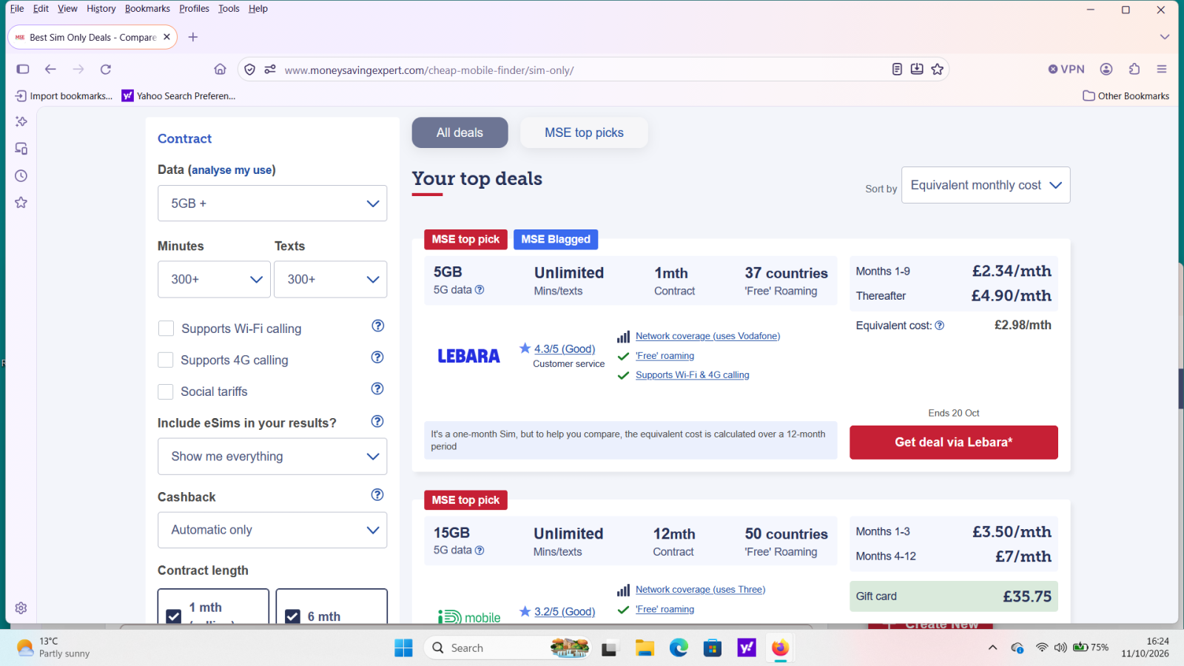Open the extensions puzzle icon
1184x666 pixels.
(x=1134, y=69)
